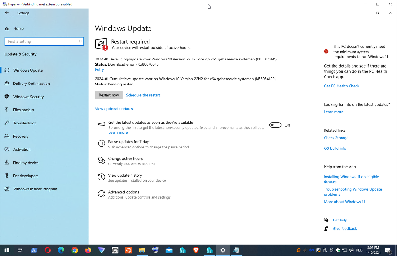Click Learn more about latest updates info
This screenshot has width=397, height=256.
(x=334, y=112)
